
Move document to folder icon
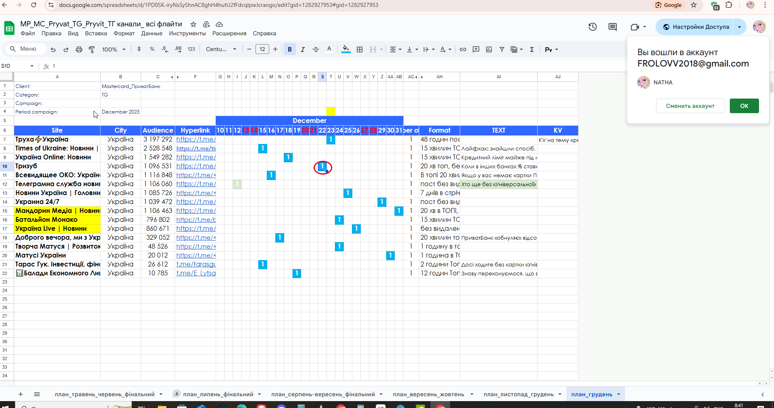[206, 24]
